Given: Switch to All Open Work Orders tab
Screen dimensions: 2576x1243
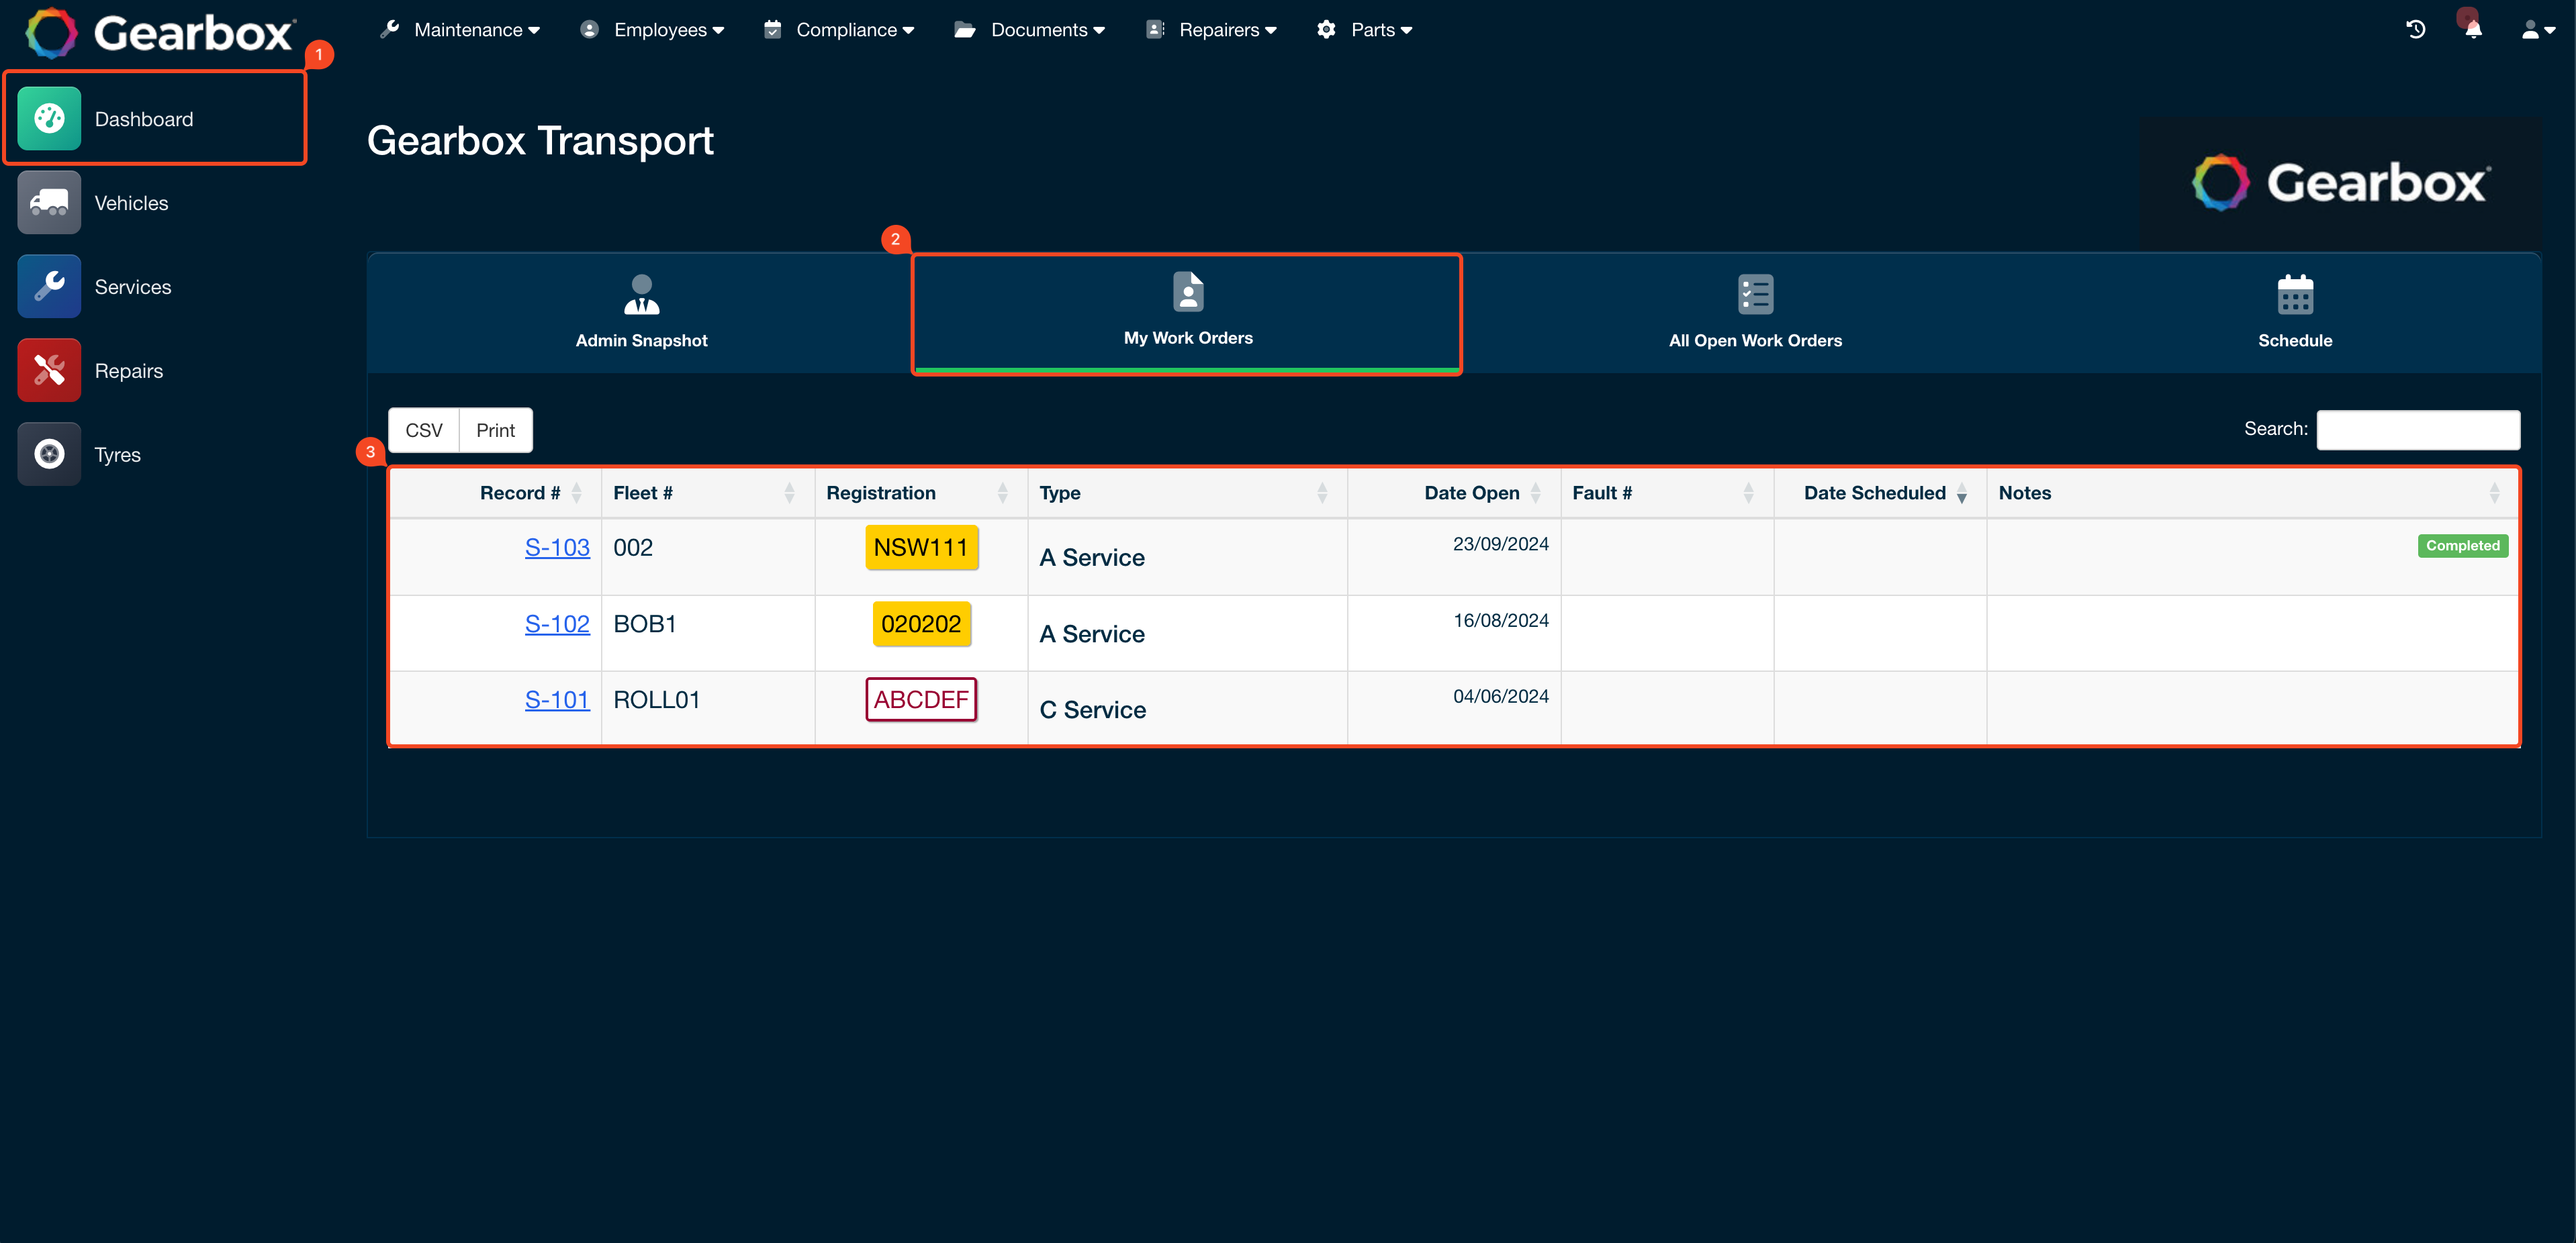Looking at the screenshot, I should tap(1755, 313).
